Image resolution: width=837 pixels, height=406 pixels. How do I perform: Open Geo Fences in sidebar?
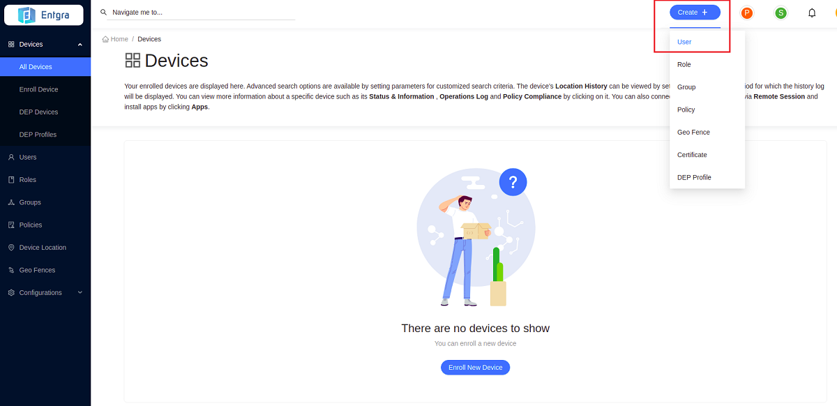(x=37, y=270)
